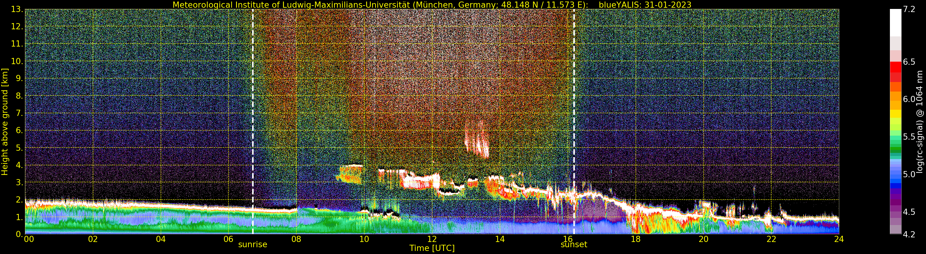Click the height axis tick label '7.'
Viewport: 926px width, 254px height.
tap(19, 113)
